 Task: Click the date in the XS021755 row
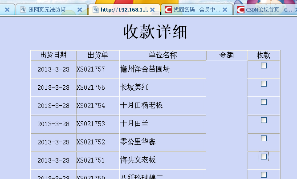tap(53, 88)
